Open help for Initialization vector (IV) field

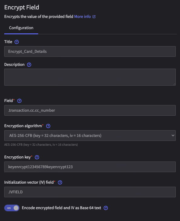click(x=60, y=182)
